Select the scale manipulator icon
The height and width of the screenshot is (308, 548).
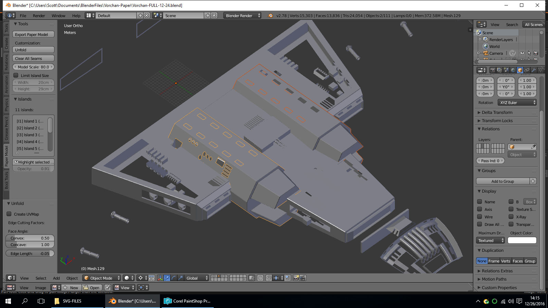tap(180, 278)
